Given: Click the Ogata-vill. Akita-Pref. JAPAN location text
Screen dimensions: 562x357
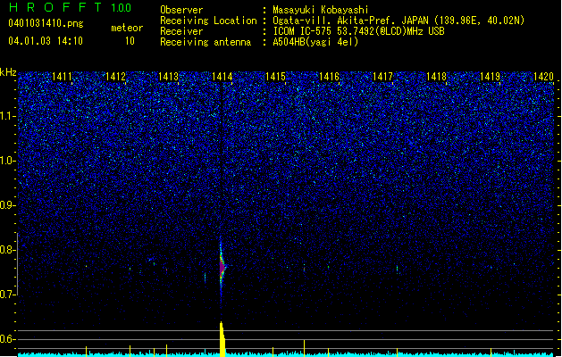Looking at the screenshot, I should coord(398,21).
